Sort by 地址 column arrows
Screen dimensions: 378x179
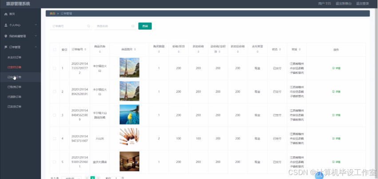[x=300, y=49]
